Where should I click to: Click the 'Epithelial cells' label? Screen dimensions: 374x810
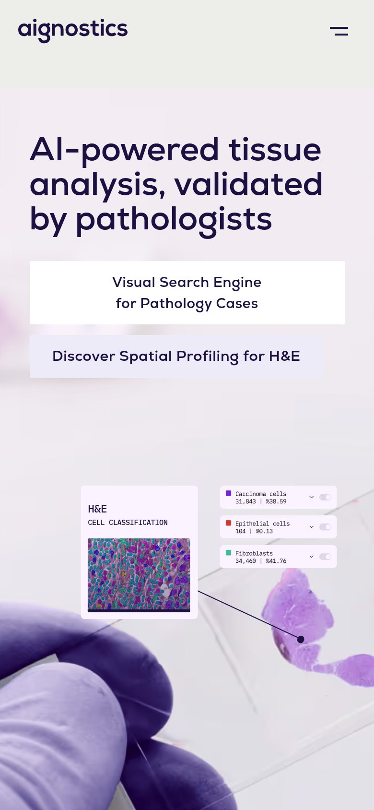point(262,524)
